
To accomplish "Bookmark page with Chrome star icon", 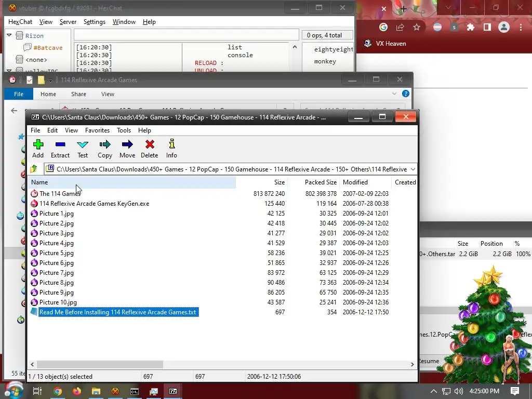I will pyautogui.click(x=417, y=27).
